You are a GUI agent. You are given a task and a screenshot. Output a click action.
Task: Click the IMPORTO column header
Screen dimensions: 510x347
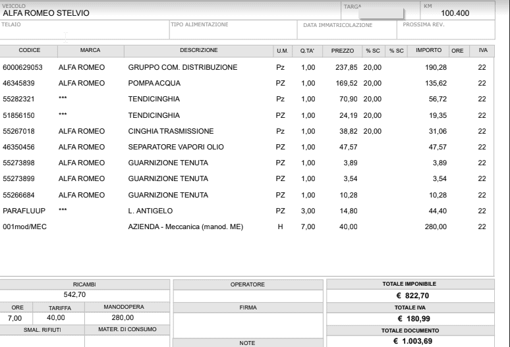pyautogui.click(x=428, y=50)
